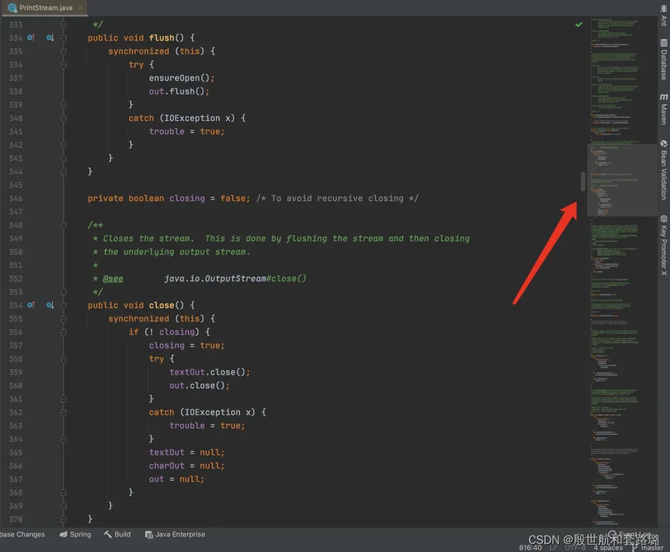Click the flush method name on line 334
Viewport: 670px width, 552px height.
(x=161, y=38)
